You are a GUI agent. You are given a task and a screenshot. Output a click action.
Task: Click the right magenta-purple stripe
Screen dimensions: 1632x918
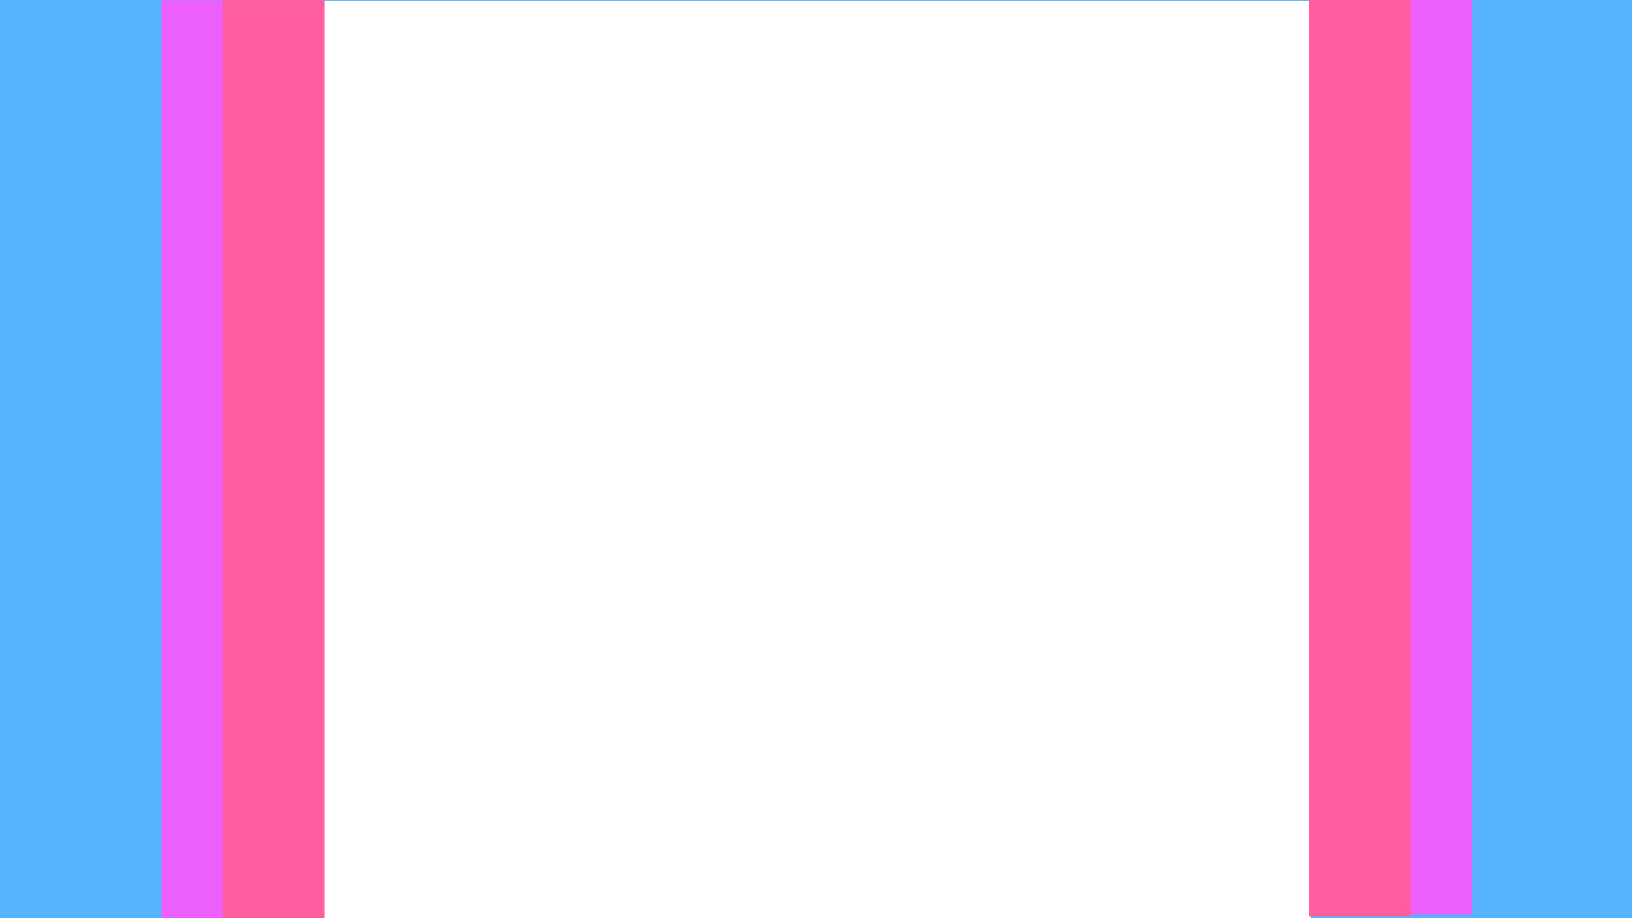point(1441,456)
